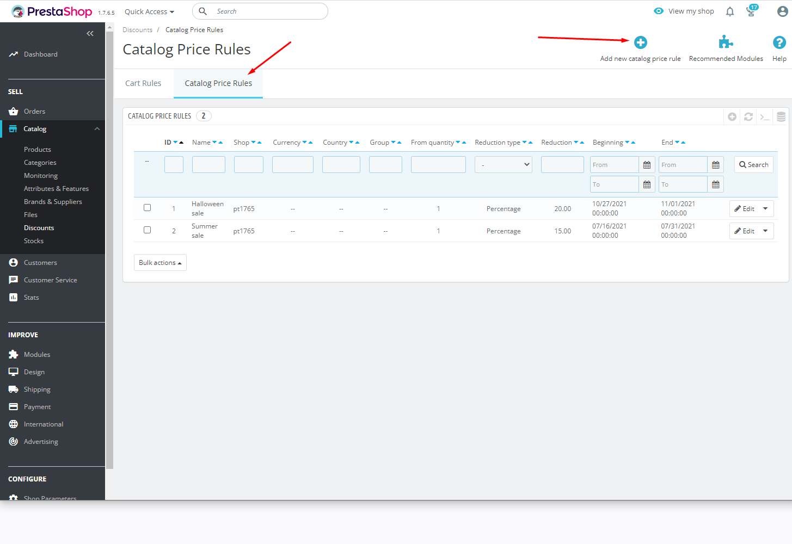Image resolution: width=792 pixels, height=544 pixels.
Task: Expand the Halloween sale Edit dropdown arrow
Action: (x=765, y=209)
